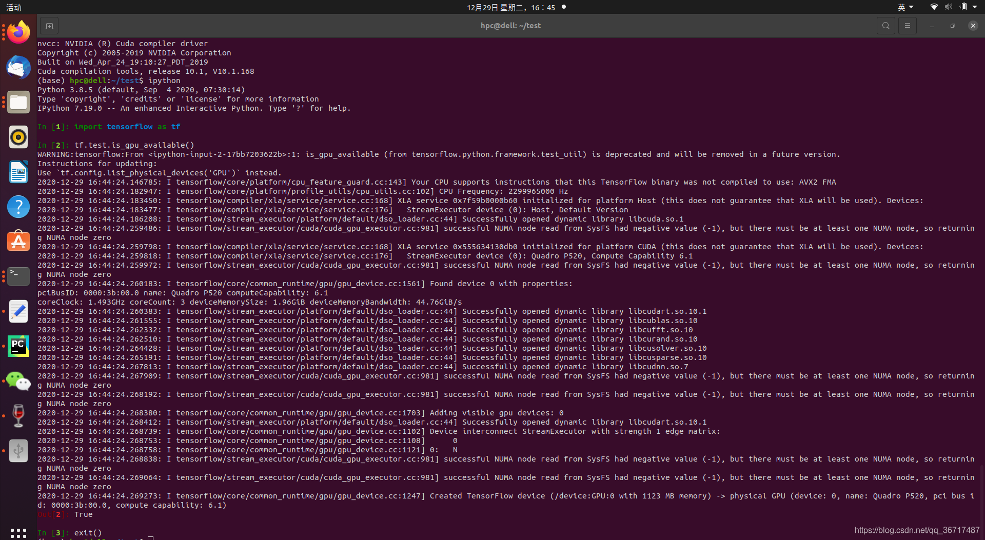Expand the system menu arrow
985x540 pixels.
pyautogui.click(x=975, y=7)
